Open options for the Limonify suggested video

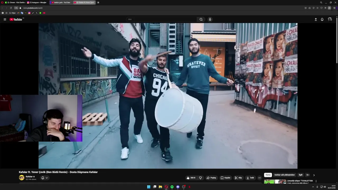(316, 181)
